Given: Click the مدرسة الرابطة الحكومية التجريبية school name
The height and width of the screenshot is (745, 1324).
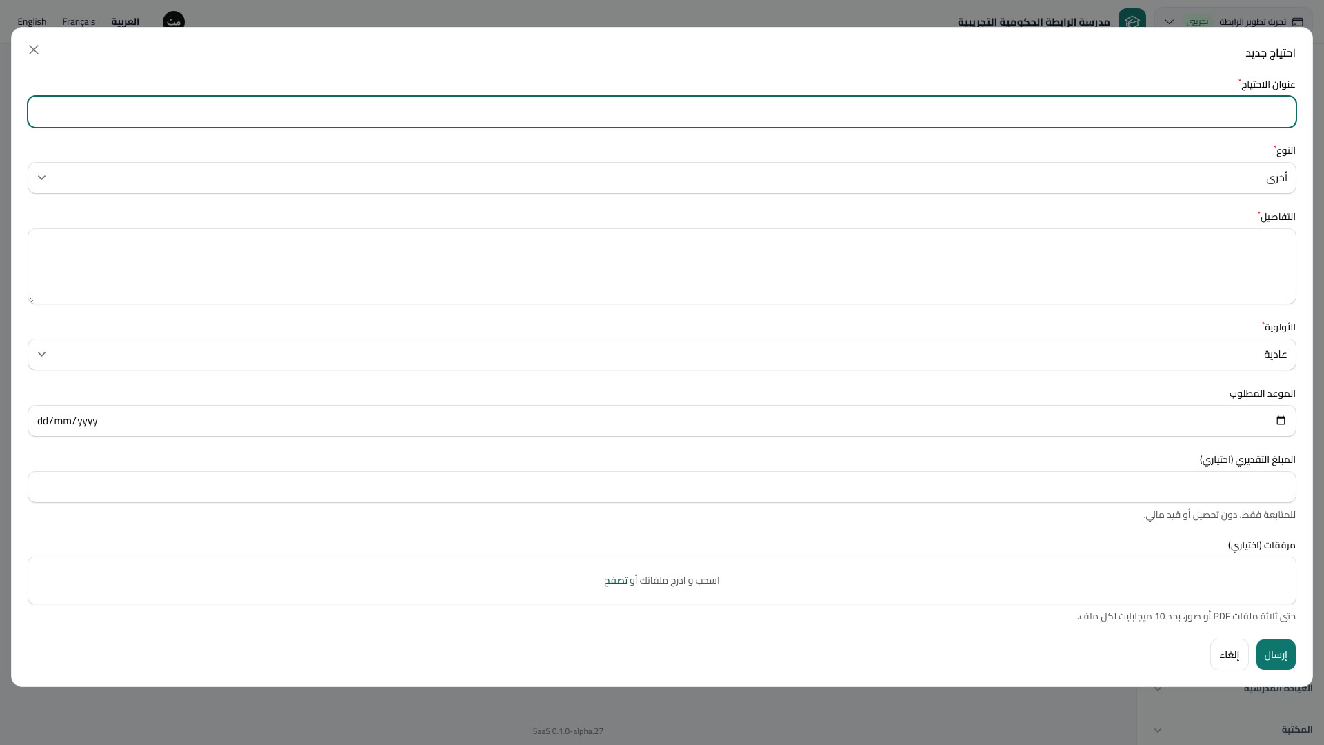Looking at the screenshot, I should pyautogui.click(x=1034, y=22).
